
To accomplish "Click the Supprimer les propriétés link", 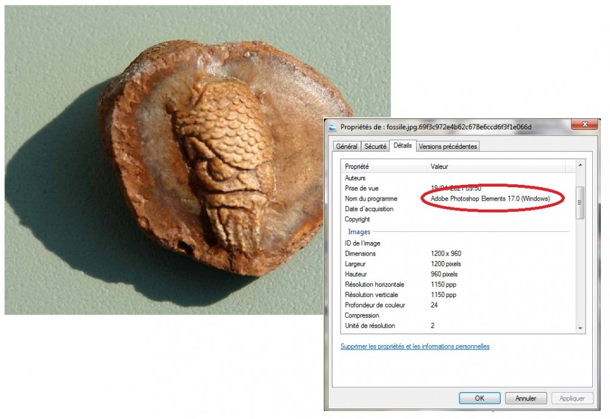I will point(415,346).
